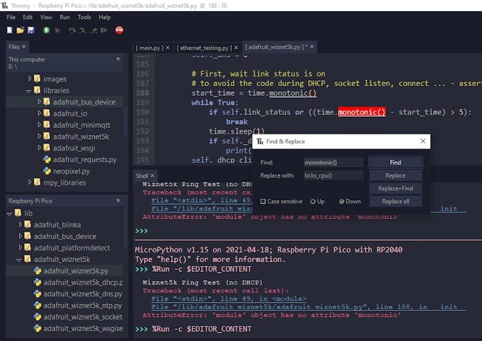Collapse the libraries folder in Files
482x341 pixels.
pos(29,91)
